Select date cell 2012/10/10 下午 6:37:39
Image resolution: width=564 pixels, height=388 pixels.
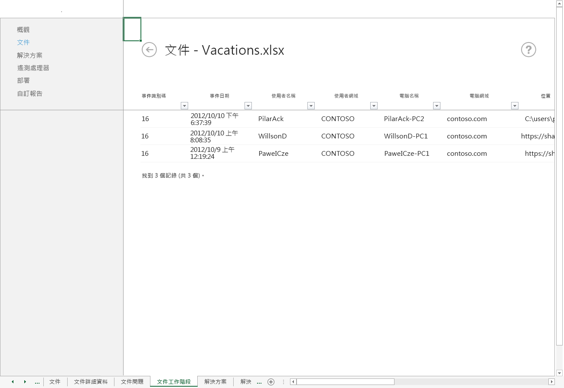click(215, 119)
